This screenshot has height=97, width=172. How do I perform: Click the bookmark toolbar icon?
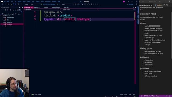(91, 4)
